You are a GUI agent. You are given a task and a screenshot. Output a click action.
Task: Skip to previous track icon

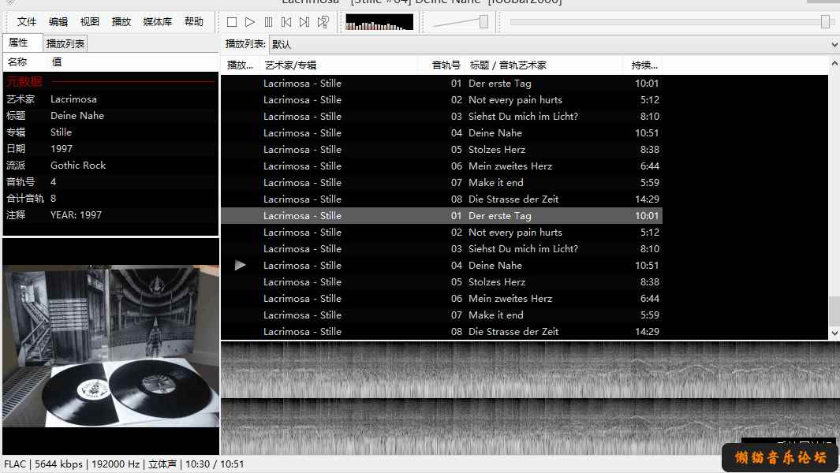286,22
